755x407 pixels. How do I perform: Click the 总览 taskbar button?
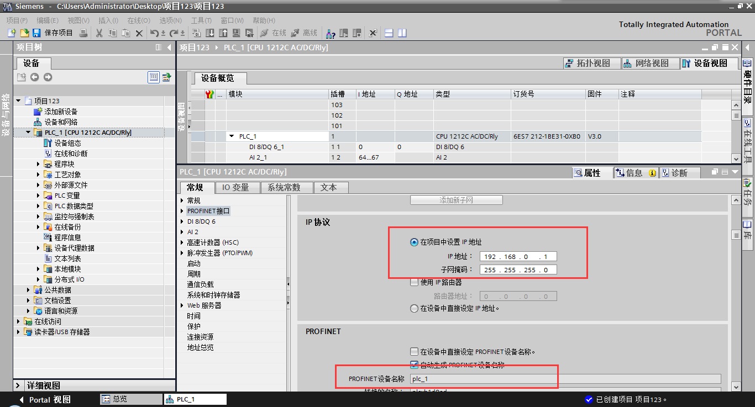130,399
